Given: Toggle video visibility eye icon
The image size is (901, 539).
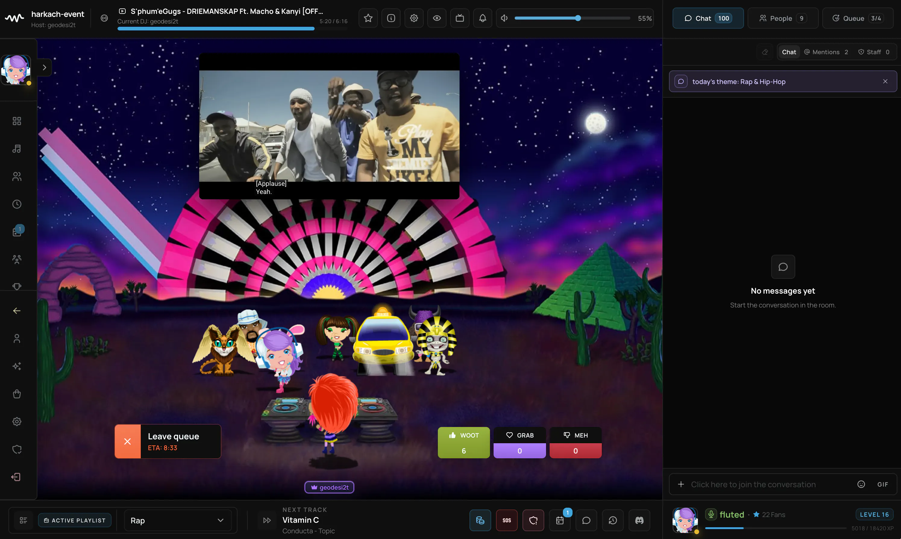Looking at the screenshot, I should pos(437,18).
